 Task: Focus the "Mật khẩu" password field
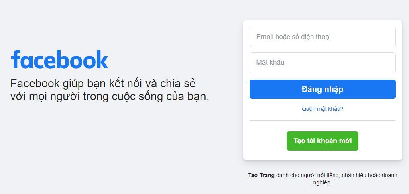(322, 63)
